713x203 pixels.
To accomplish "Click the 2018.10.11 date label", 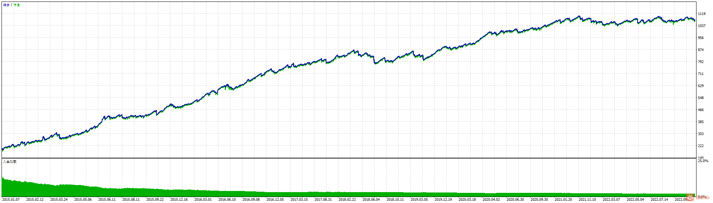I will (x=395, y=200).
